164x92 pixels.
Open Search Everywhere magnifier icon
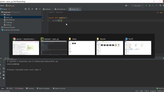[x=160, y=6]
